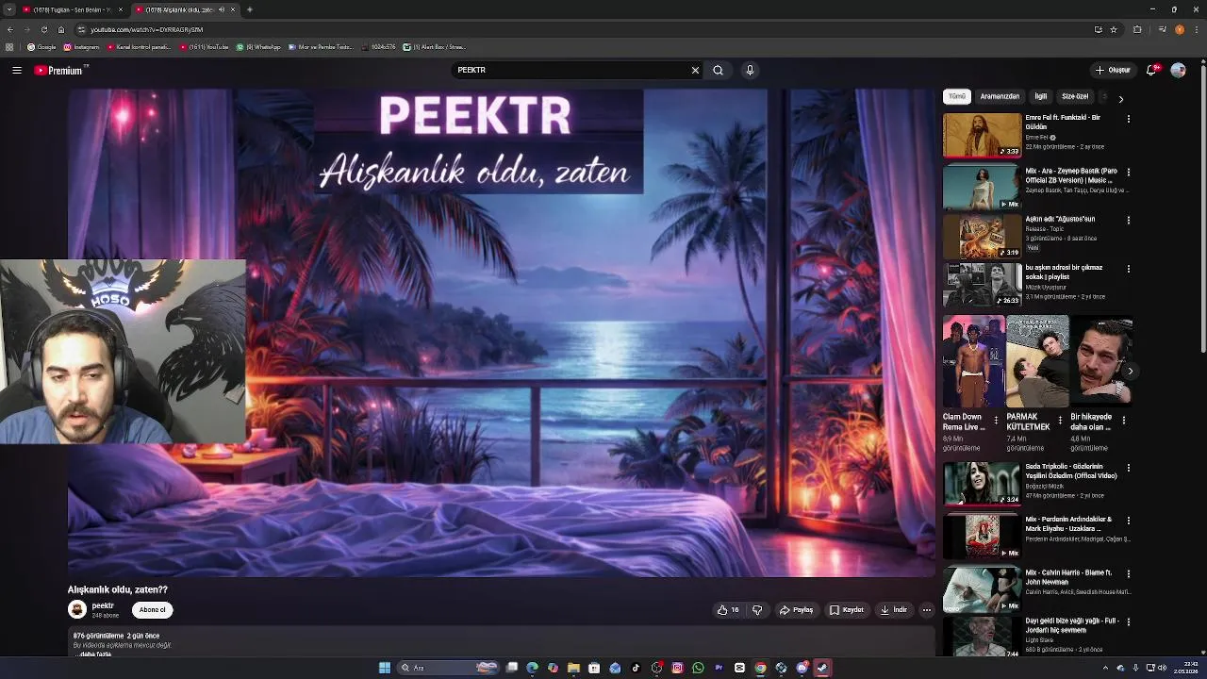This screenshot has width=1207, height=679.
Task: Open the YouTube account avatar menu
Action: (1178, 70)
